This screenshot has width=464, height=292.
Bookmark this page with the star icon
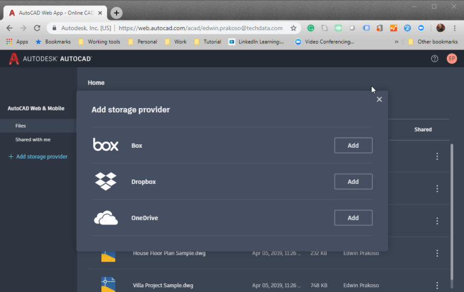(294, 28)
